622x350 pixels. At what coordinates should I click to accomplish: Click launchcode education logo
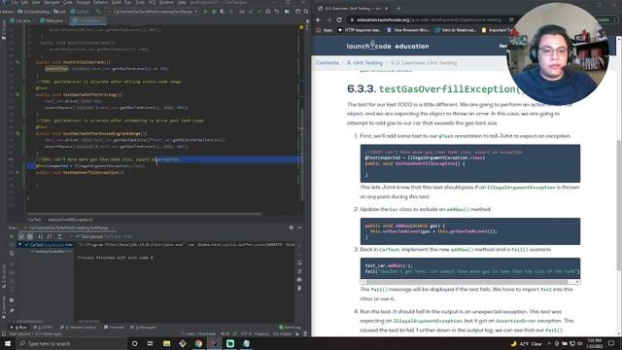388,46
